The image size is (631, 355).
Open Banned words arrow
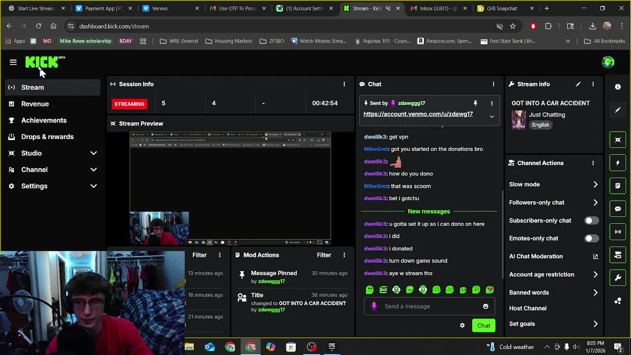[596, 292]
